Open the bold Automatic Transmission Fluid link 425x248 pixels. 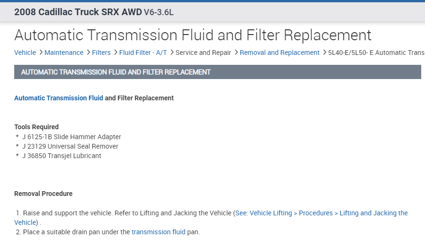coord(59,98)
